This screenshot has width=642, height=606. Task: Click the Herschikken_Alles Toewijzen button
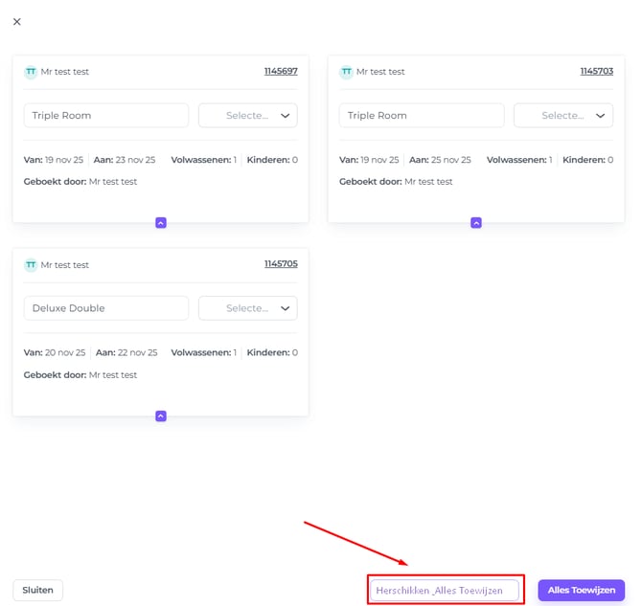(x=444, y=591)
